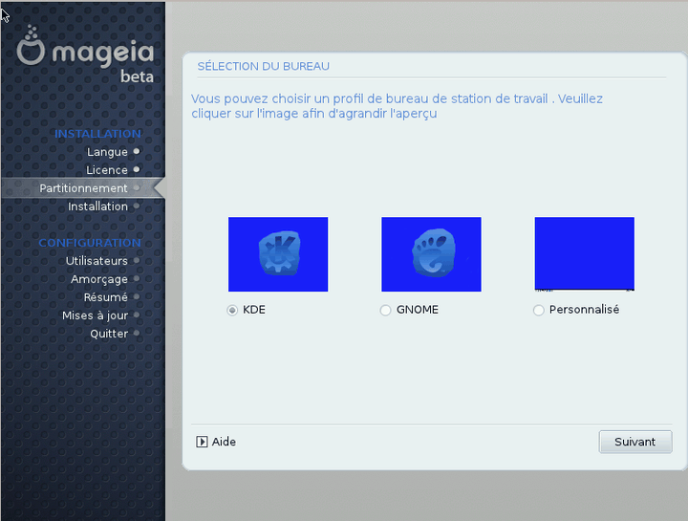Expand the Aide disclosure triangle
This screenshot has width=688, height=521.
click(202, 442)
